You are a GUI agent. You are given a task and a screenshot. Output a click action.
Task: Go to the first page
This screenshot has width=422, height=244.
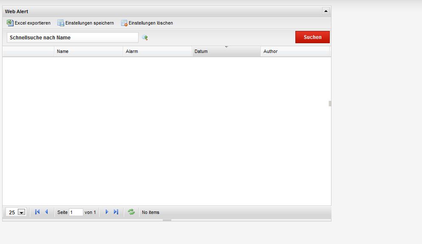(x=37, y=212)
